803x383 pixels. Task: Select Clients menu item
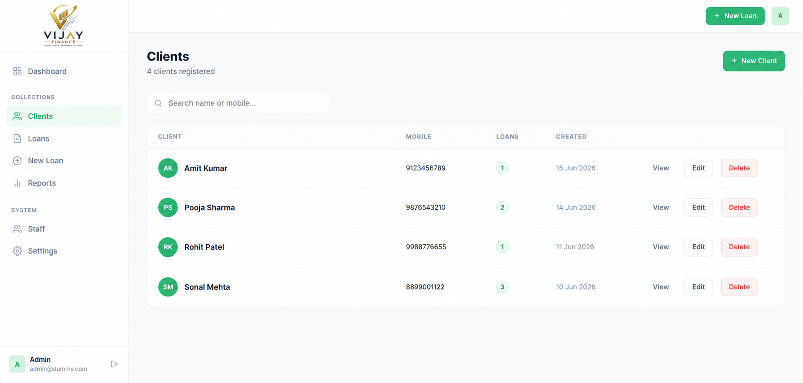tap(64, 116)
